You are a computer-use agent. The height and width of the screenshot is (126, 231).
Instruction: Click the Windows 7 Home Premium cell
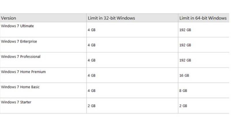pos(23,72)
